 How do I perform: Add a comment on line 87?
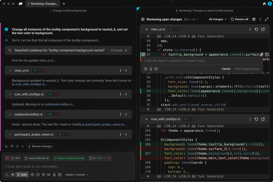(143, 54)
